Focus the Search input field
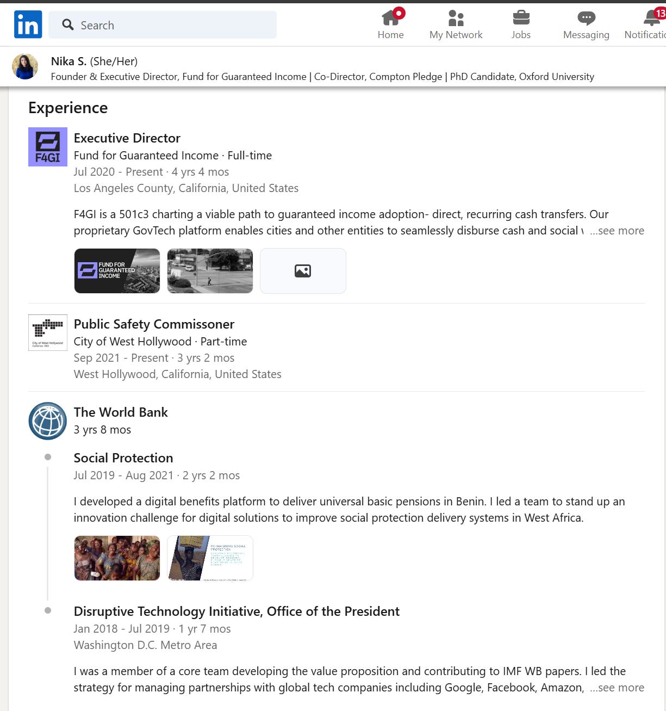 point(163,25)
